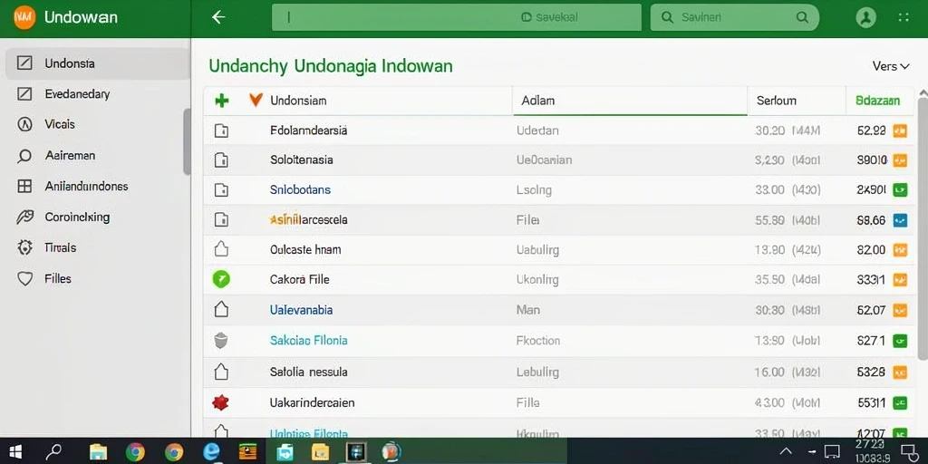Click the Tirvals gear icon in sidebar
The width and height of the screenshot is (928, 464).
[x=24, y=247]
